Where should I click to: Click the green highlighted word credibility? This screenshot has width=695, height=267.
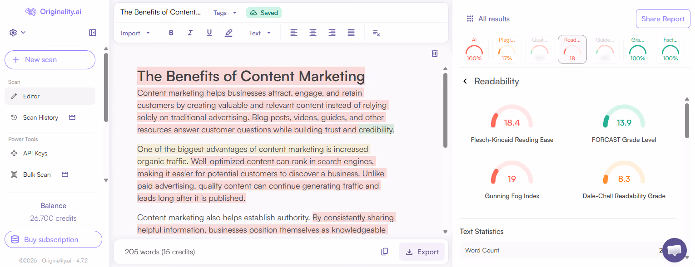coord(376,130)
